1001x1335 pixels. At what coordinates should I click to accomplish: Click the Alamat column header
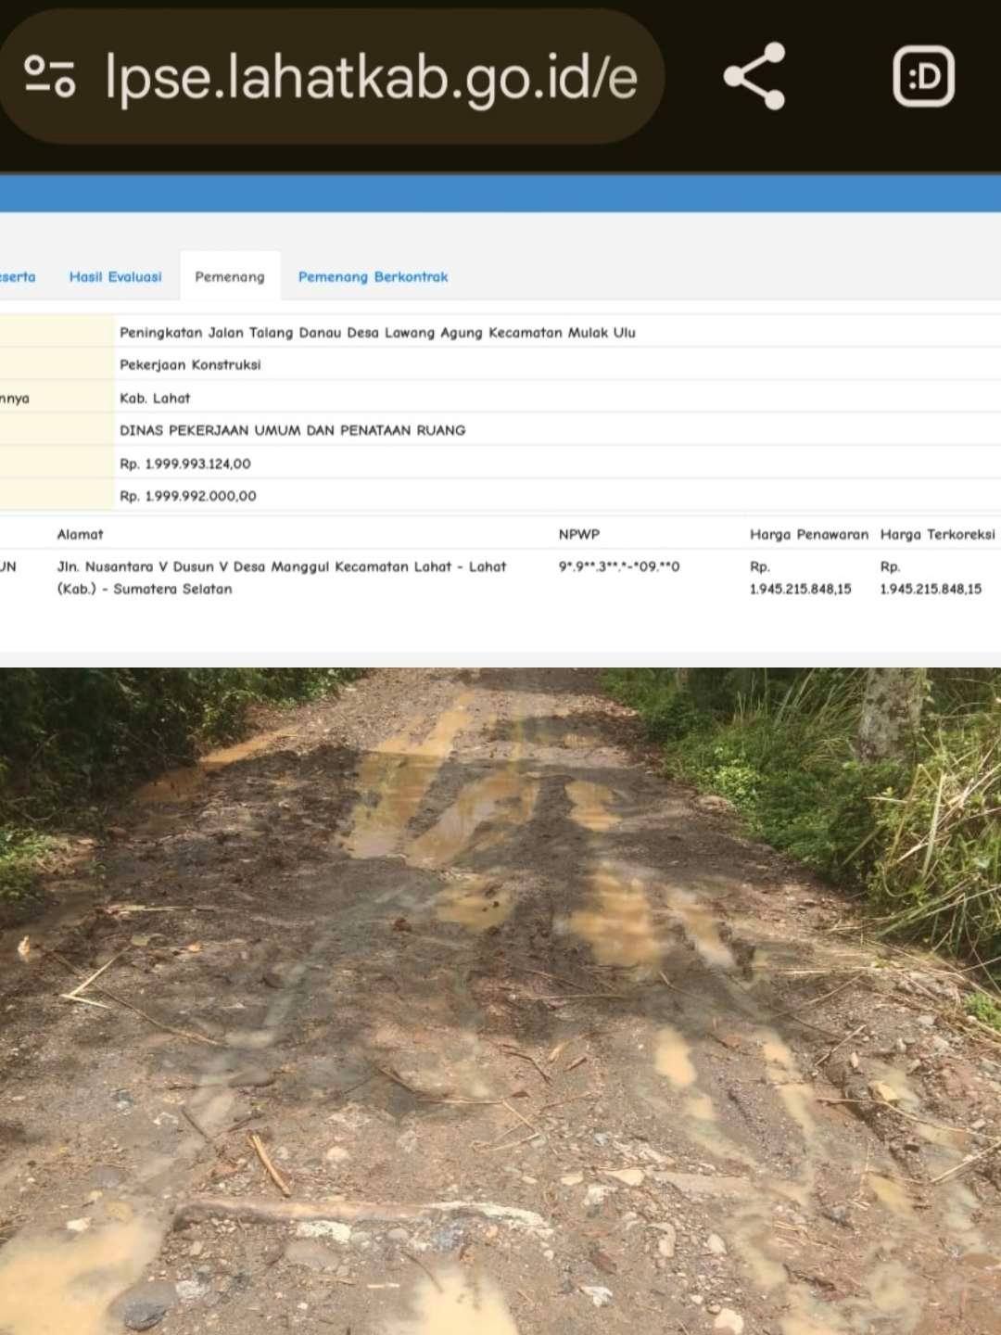[x=80, y=534]
